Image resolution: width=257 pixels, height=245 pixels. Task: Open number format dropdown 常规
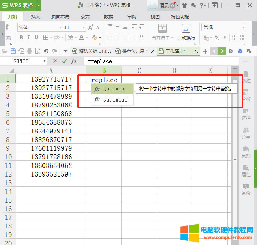pos(224,27)
